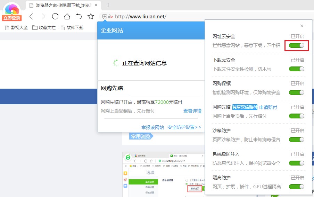Click the browser back arrow

pos(31,16)
